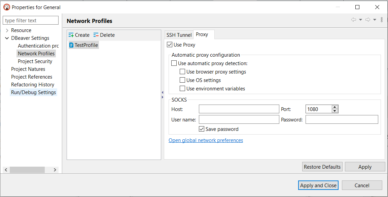Expand the Resource tree item
The height and width of the screenshot is (197, 388).
coord(7,30)
